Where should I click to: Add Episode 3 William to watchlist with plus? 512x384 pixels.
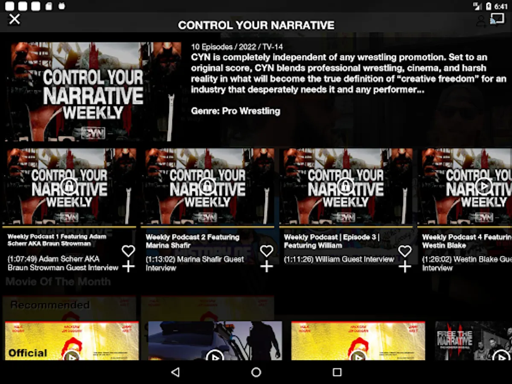405,267
